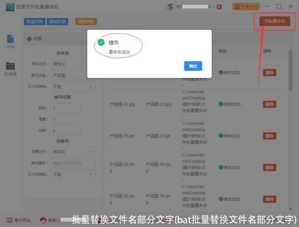Screen dimensions: 299x227
Task: Delete the 产品图-05.png row
Action: pos(270,199)
